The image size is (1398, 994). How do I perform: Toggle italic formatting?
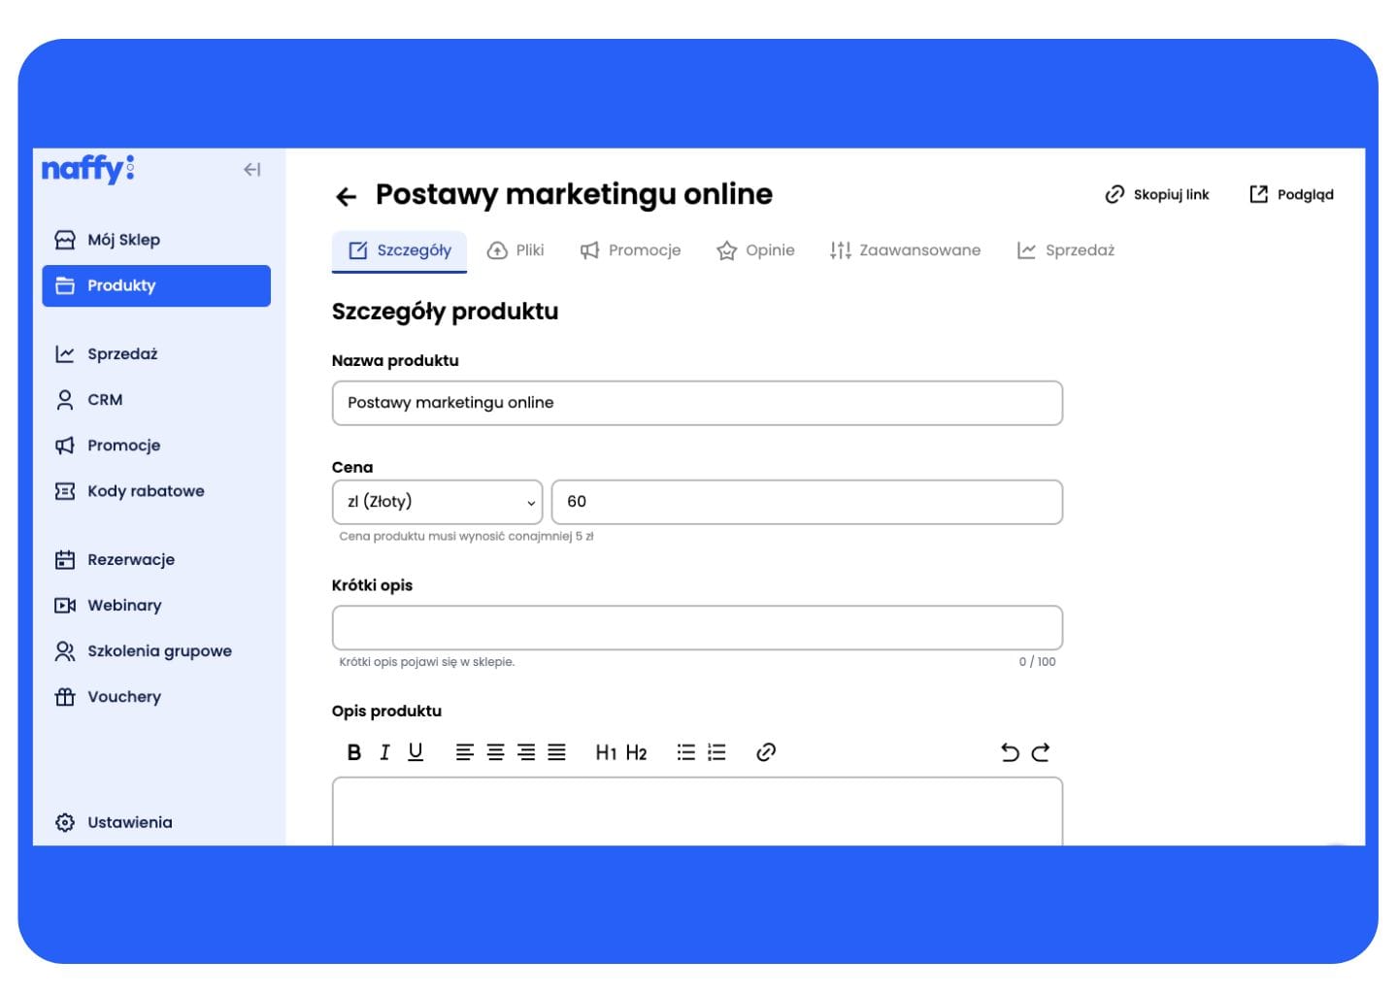coord(384,752)
